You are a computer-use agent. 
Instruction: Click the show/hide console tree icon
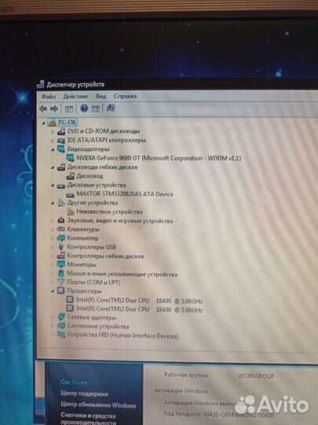[69, 109]
